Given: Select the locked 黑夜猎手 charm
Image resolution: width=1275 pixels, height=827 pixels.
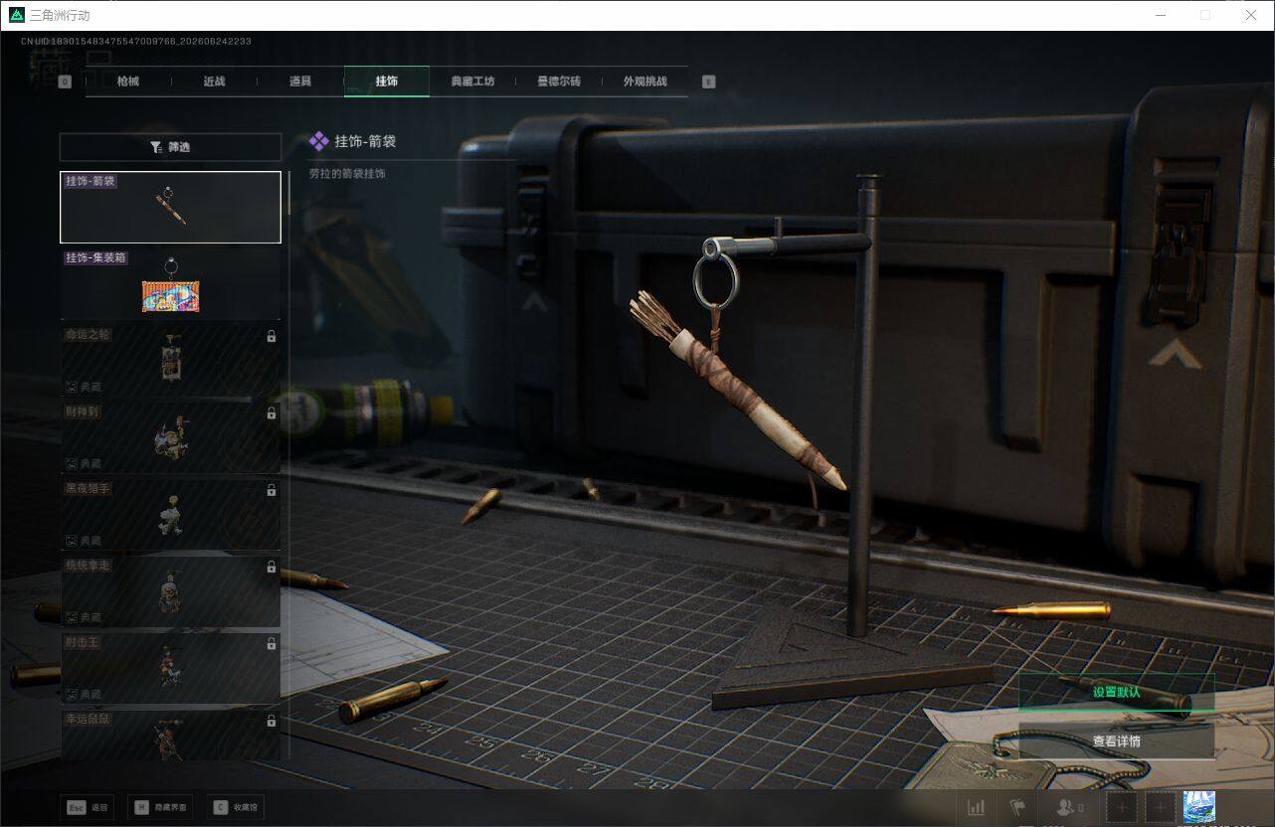Looking at the screenshot, I should point(170,513).
